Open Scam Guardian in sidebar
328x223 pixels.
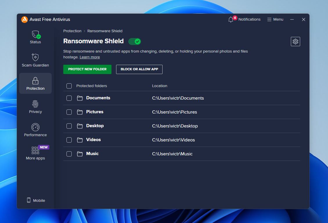(35, 60)
